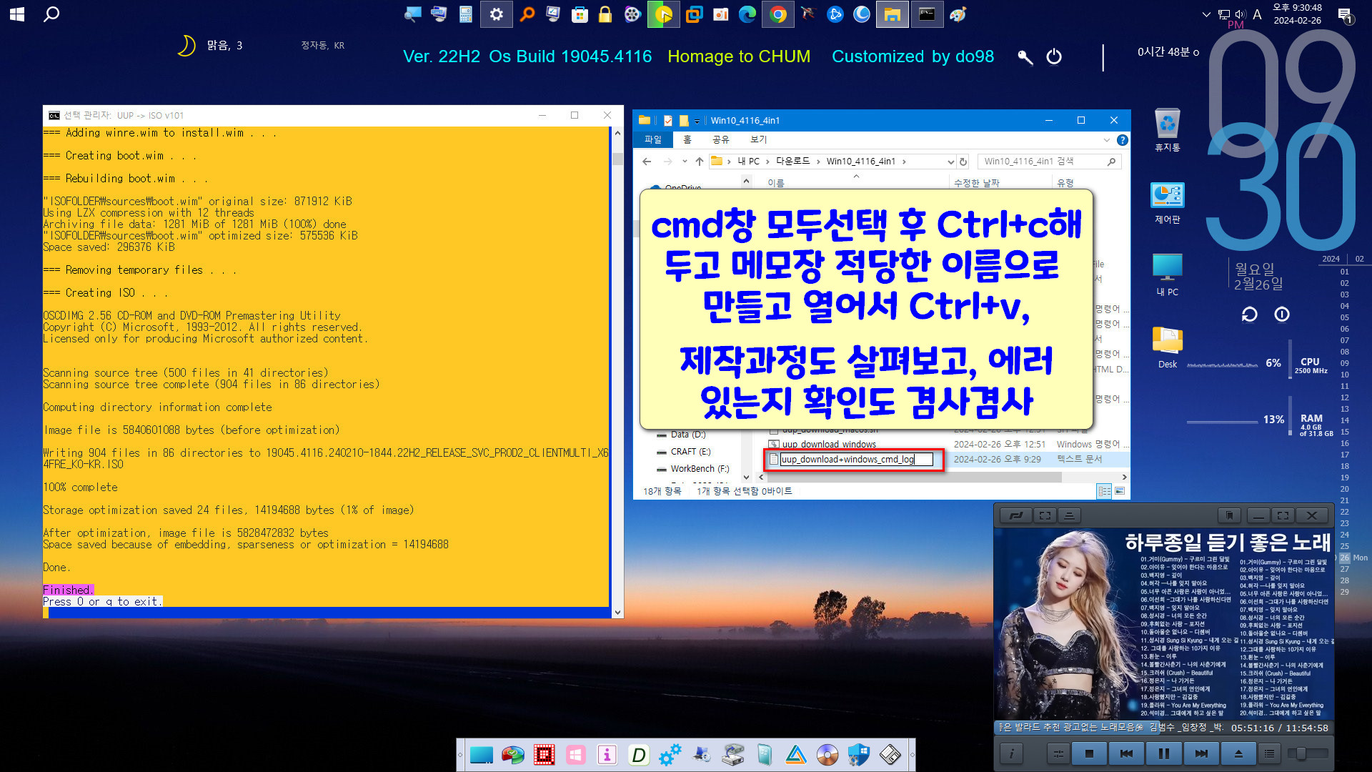The image size is (1372, 772).
Task: Skip to next track in the media player
Action: [x=1201, y=753]
